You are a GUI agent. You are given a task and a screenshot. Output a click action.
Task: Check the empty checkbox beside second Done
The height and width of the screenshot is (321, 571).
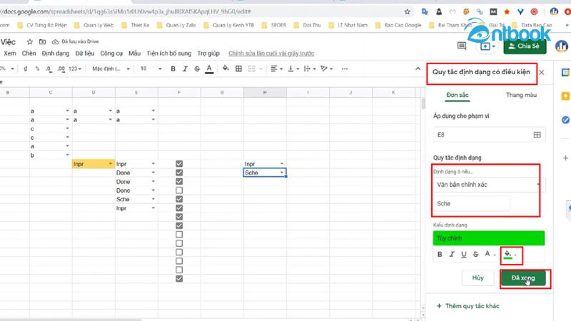point(179,190)
